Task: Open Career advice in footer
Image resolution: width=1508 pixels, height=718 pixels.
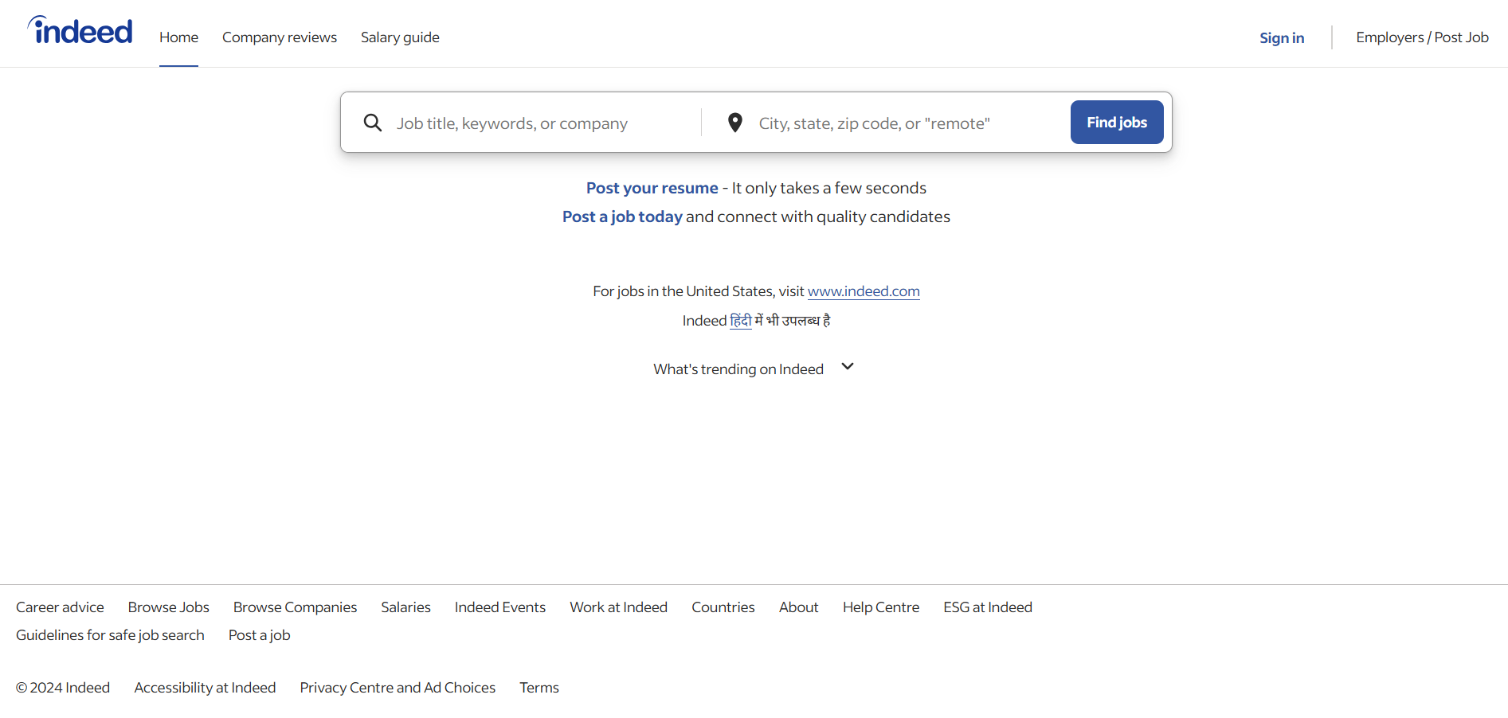Action: 60,607
